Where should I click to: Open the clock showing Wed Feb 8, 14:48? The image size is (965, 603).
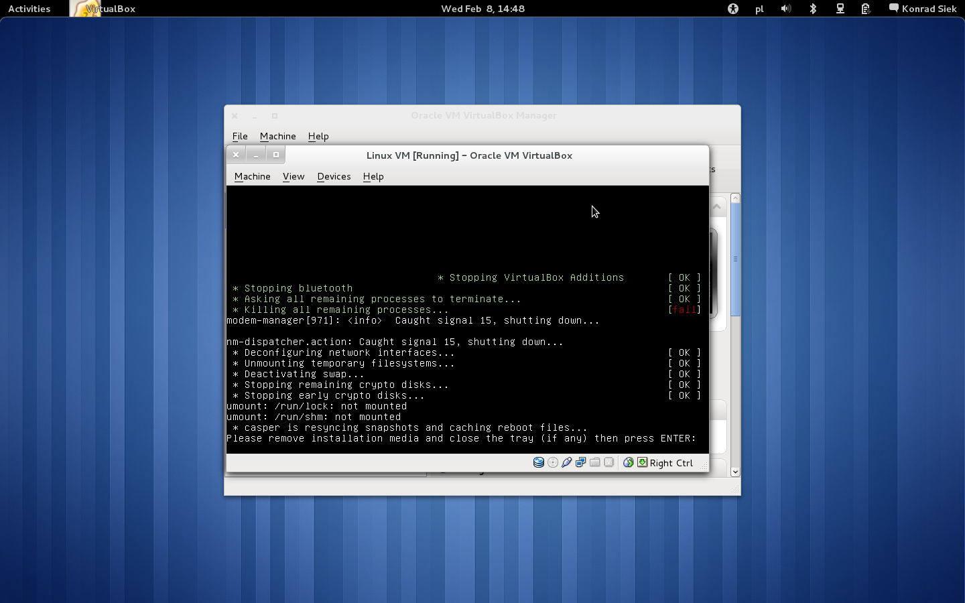click(x=482, y=9)
